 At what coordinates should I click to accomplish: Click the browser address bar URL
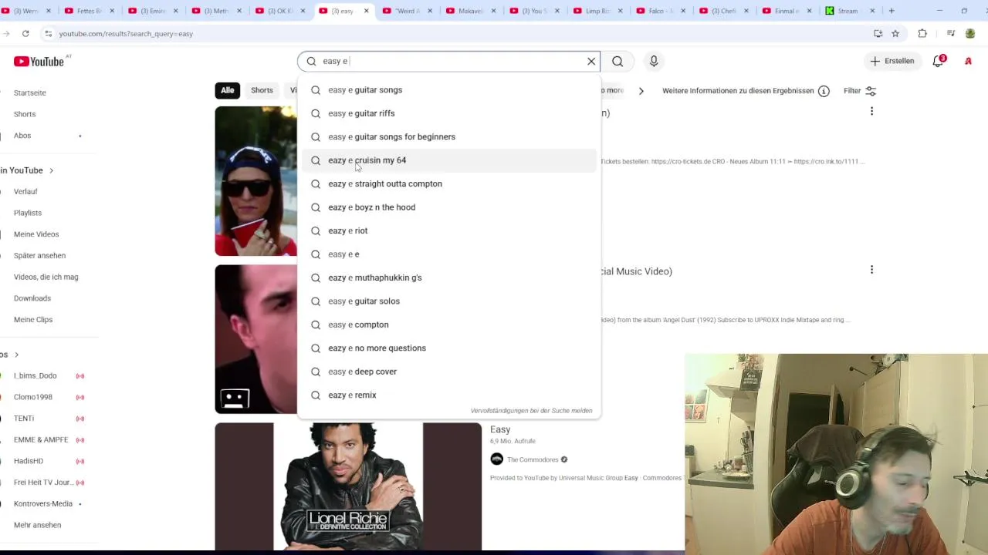click(x=126, y=34)
